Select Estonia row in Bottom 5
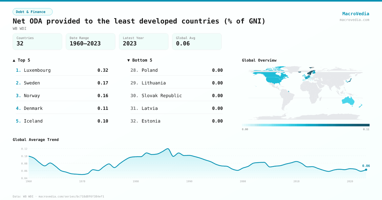Screen dimensions: 382x200 click(x=177, y=121)
